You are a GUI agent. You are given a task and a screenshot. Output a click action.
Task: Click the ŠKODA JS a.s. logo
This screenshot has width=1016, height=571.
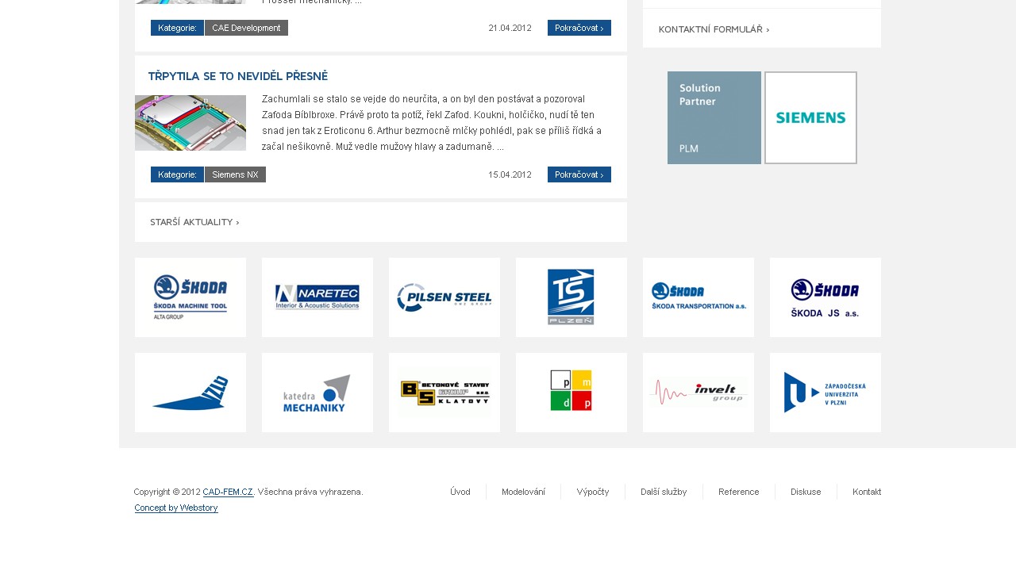pos(825,297)
